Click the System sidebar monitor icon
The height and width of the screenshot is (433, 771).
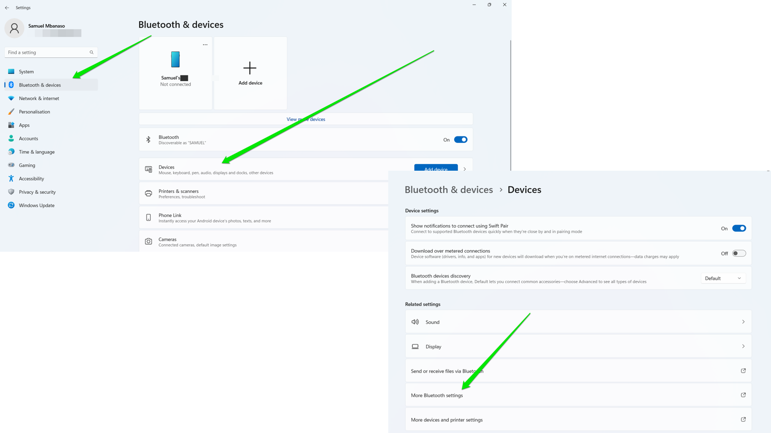point(11,71)
